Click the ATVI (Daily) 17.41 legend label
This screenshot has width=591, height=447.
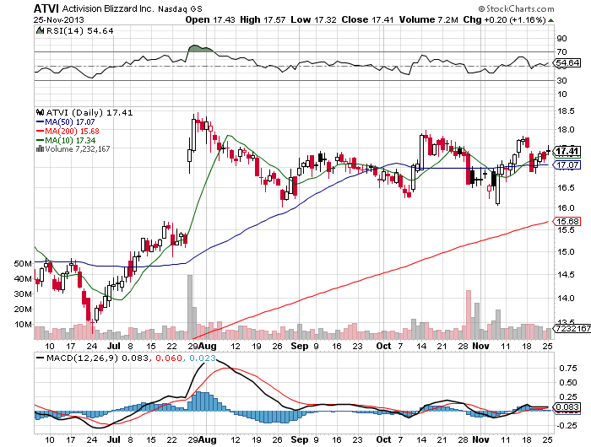(x=89, y=113)
